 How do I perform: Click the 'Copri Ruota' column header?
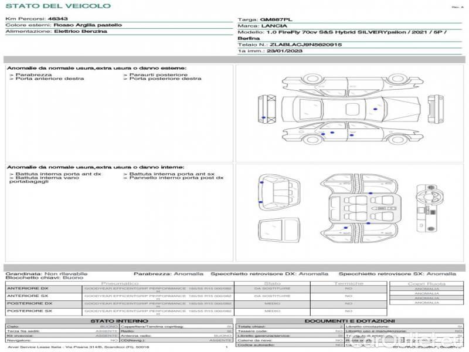tap(427, 283)
